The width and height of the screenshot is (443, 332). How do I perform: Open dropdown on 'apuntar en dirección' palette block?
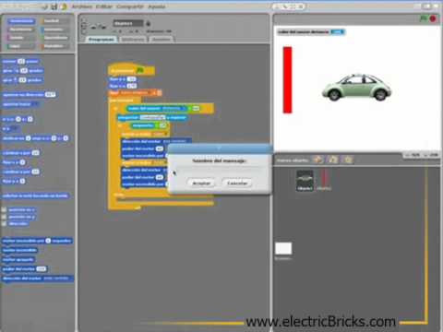(54, 95)
